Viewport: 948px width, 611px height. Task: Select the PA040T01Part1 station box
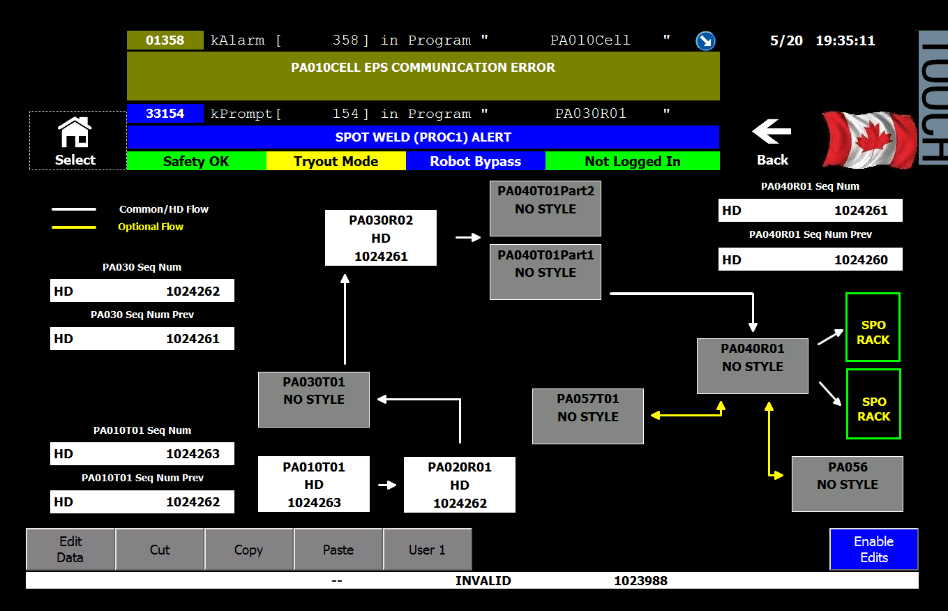pyautogui.click(x=546, y=272)
